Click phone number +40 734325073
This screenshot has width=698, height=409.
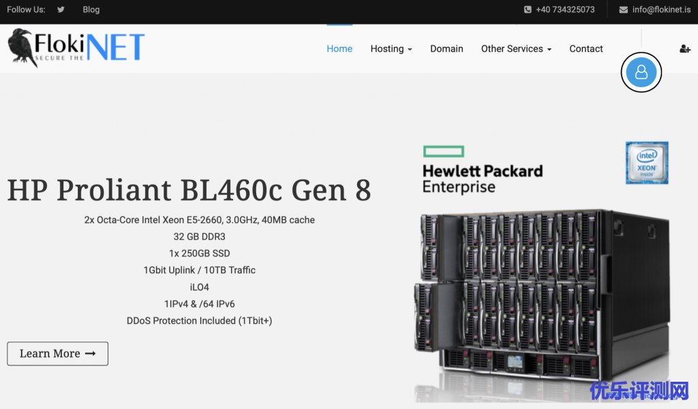[x=565, y=10]
